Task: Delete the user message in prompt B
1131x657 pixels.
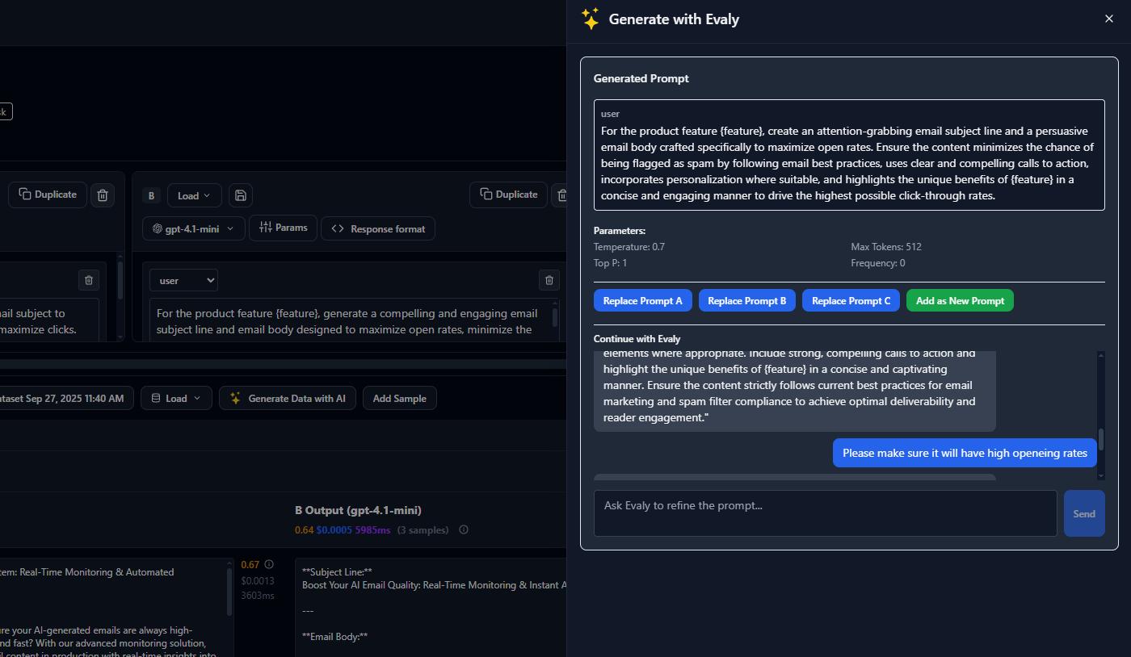Action: coord(549,280)
